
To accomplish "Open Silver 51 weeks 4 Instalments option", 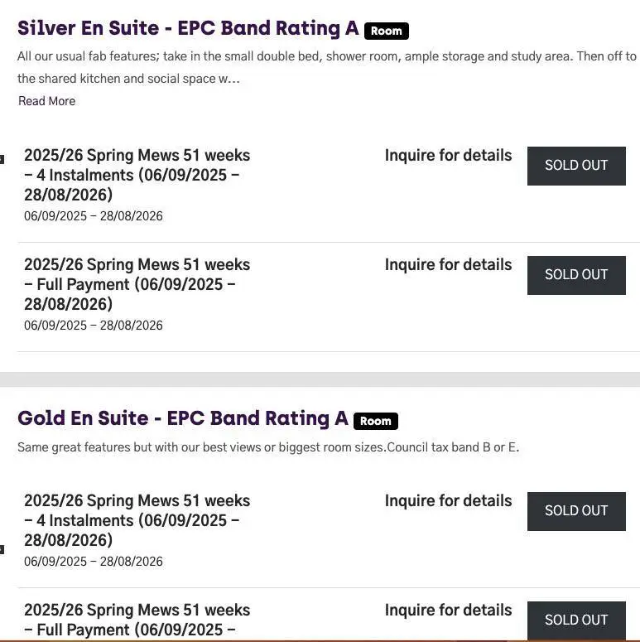I will (x=137, y=175).
